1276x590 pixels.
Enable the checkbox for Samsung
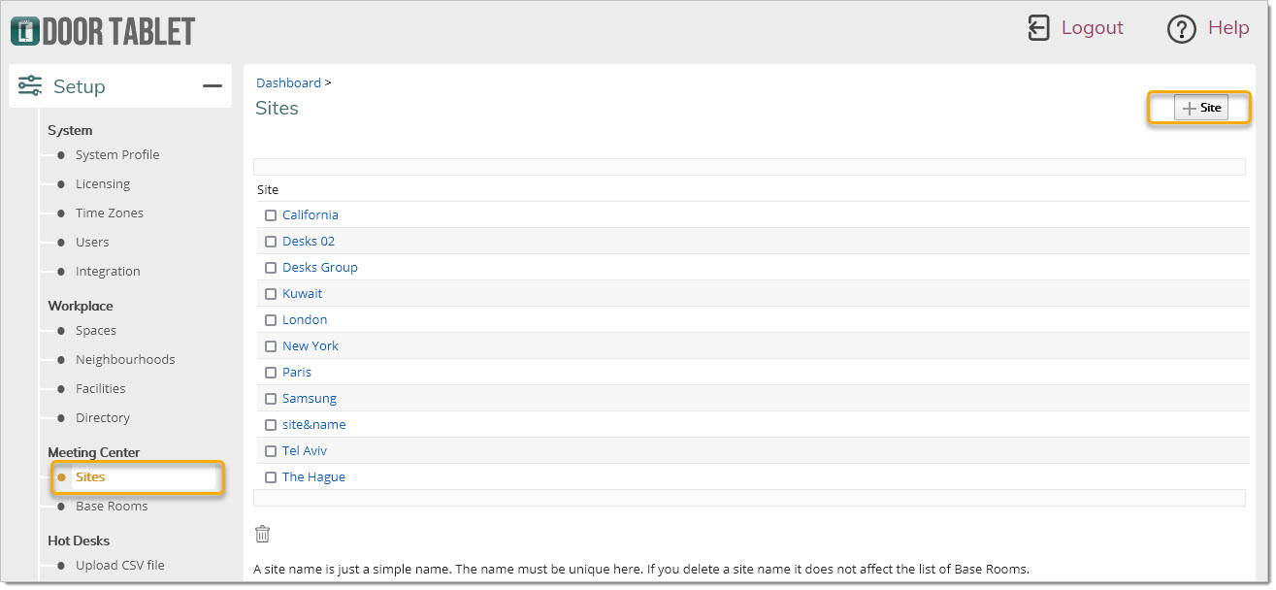271,399
